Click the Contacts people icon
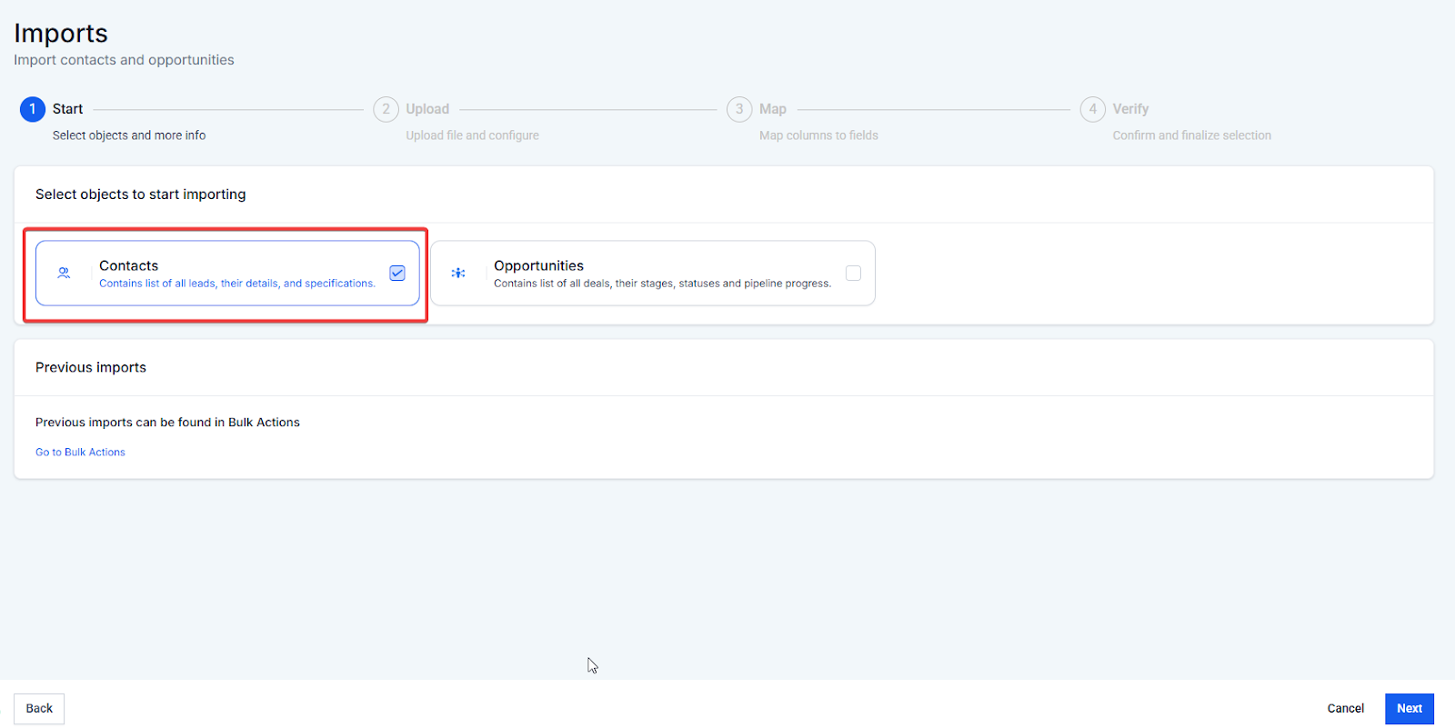The image size is (1455, 728). click(64, 273)
